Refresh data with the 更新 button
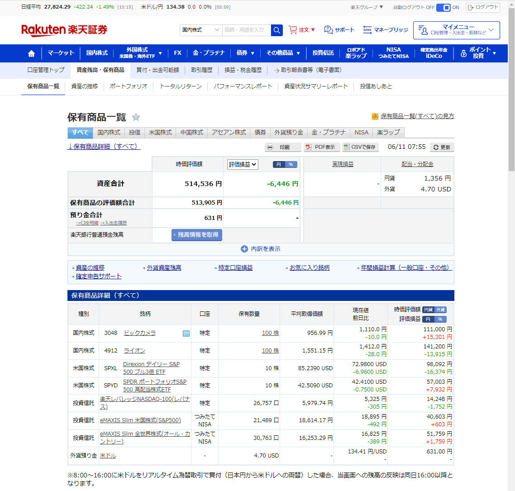The image size is (515, 491). [441, 147]
